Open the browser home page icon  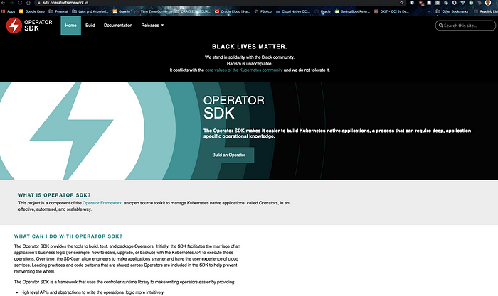pyautogui.click(x=28, y=3)
